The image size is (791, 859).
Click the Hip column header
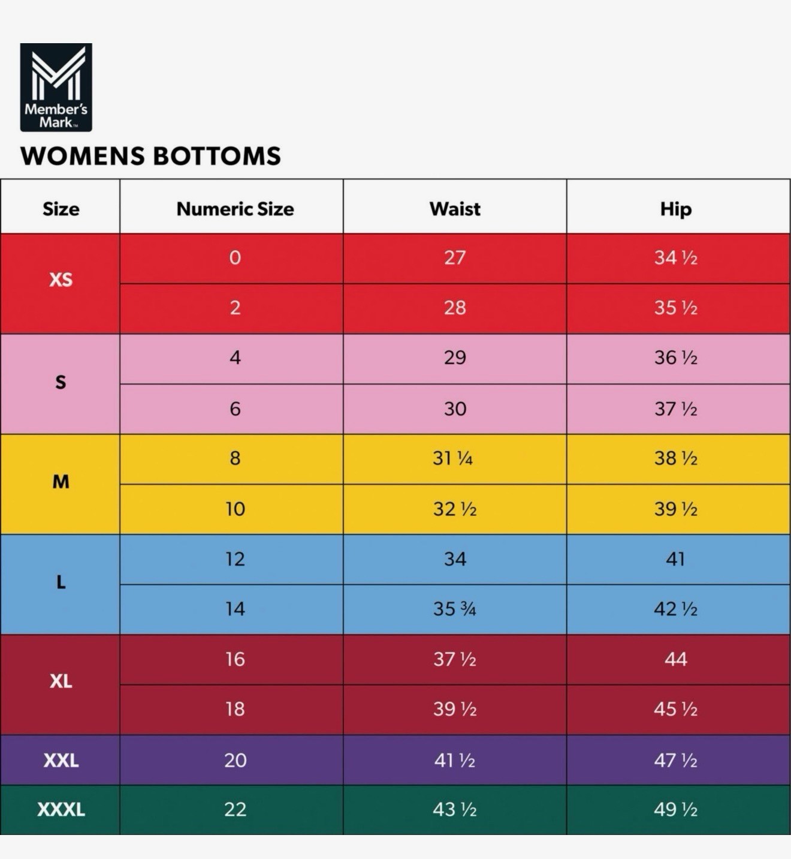coord(675,209)
